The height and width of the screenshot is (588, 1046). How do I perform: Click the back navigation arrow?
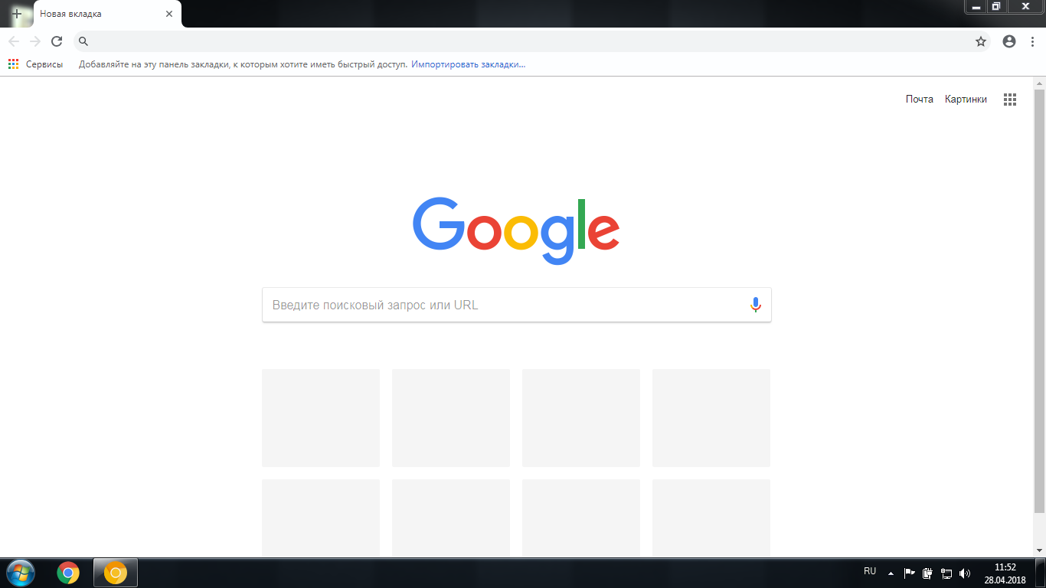(x=14, y=41)
